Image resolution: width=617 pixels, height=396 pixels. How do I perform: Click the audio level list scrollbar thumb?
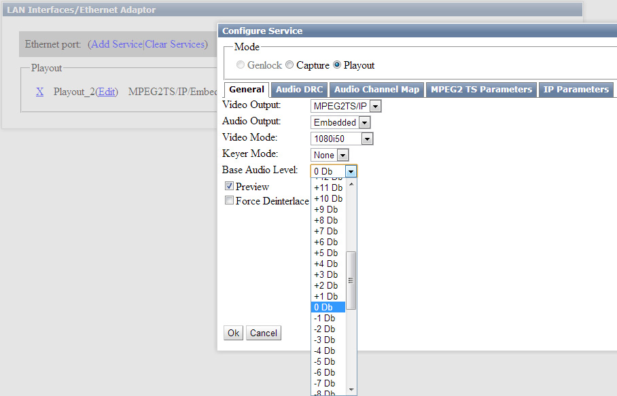[351, 281]
